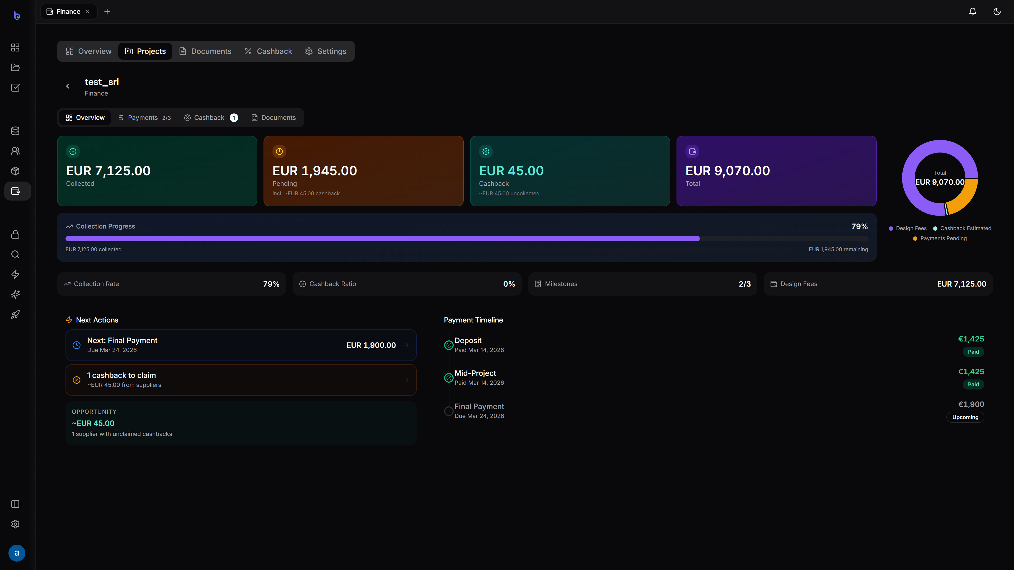
Task: Open the rocket icon in sidebar
Action: click(x=15, y=315)
